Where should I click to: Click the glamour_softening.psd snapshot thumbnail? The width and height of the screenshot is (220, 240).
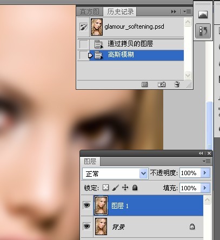pos(97,27)
